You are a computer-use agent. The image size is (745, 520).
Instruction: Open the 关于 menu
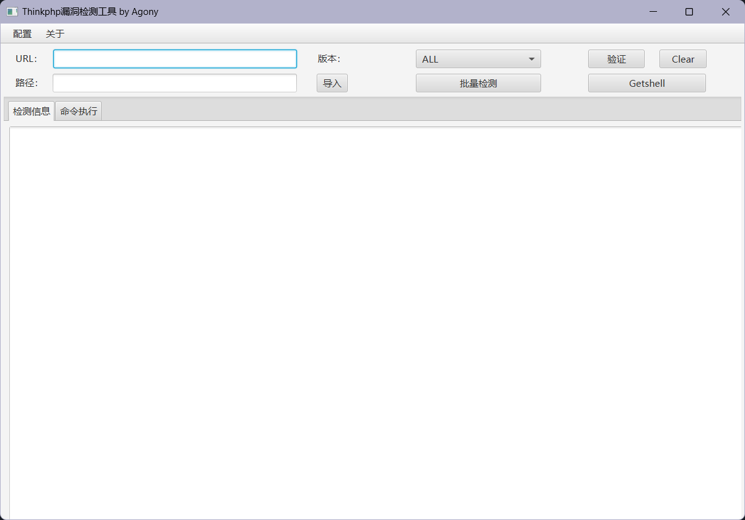55,34
